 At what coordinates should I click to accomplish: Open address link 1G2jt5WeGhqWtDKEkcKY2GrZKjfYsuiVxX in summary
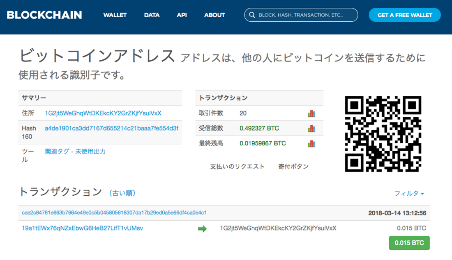[103, 113]
